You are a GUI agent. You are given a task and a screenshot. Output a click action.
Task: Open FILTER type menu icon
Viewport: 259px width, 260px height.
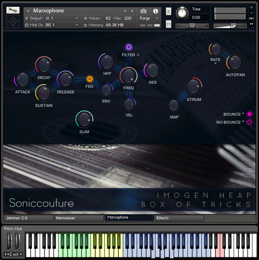click(x=138, y=55)
